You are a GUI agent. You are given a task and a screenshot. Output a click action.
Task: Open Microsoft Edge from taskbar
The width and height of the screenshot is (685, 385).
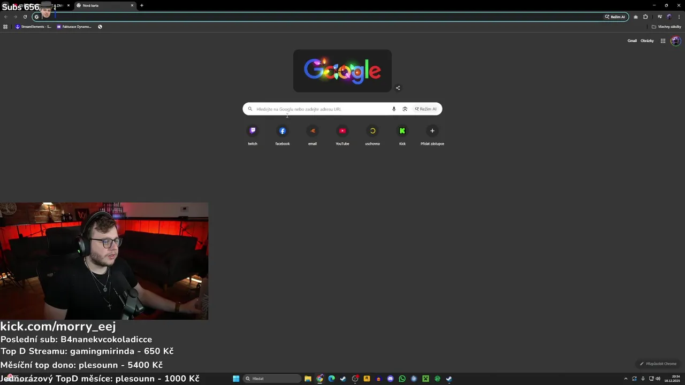pos(331,379)
